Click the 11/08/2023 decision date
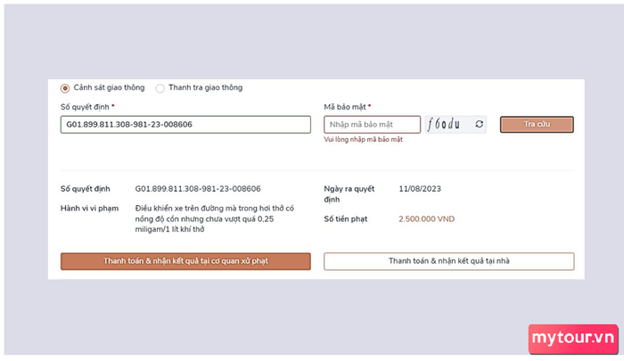624x361 pixels. click(420, 189)
